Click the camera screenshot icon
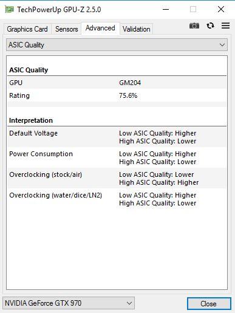The image size is (235, 313). [x=194, y=26]
